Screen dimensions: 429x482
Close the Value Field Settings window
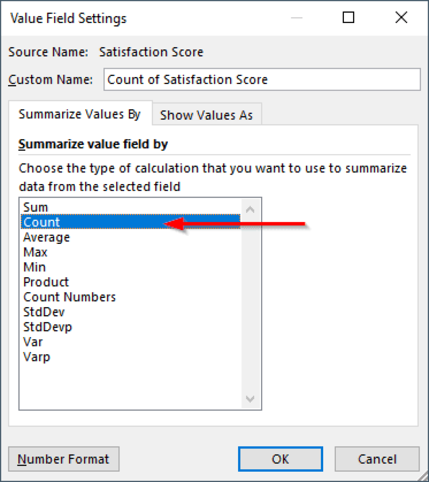coord(401,17)
